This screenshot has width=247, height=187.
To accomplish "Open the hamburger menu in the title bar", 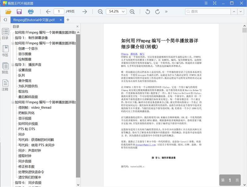I will click(x=206, y=3).
